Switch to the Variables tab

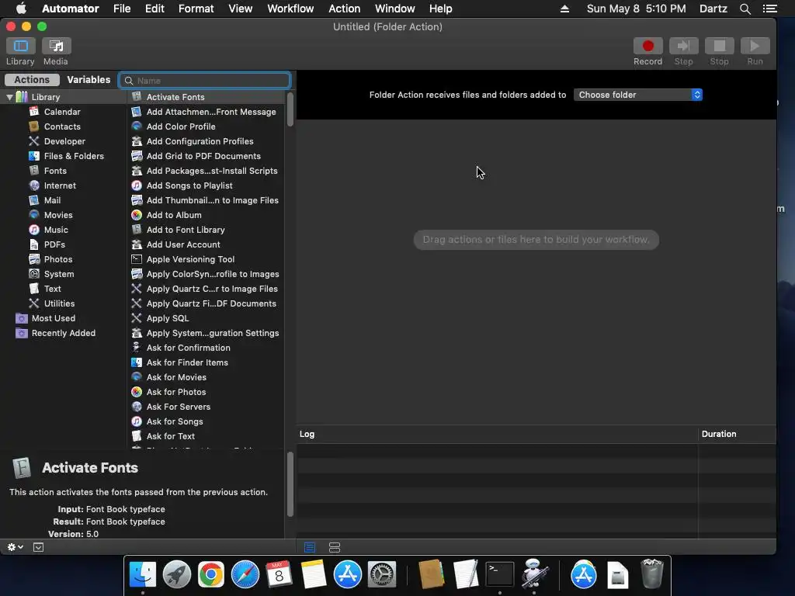click(89, 80)
